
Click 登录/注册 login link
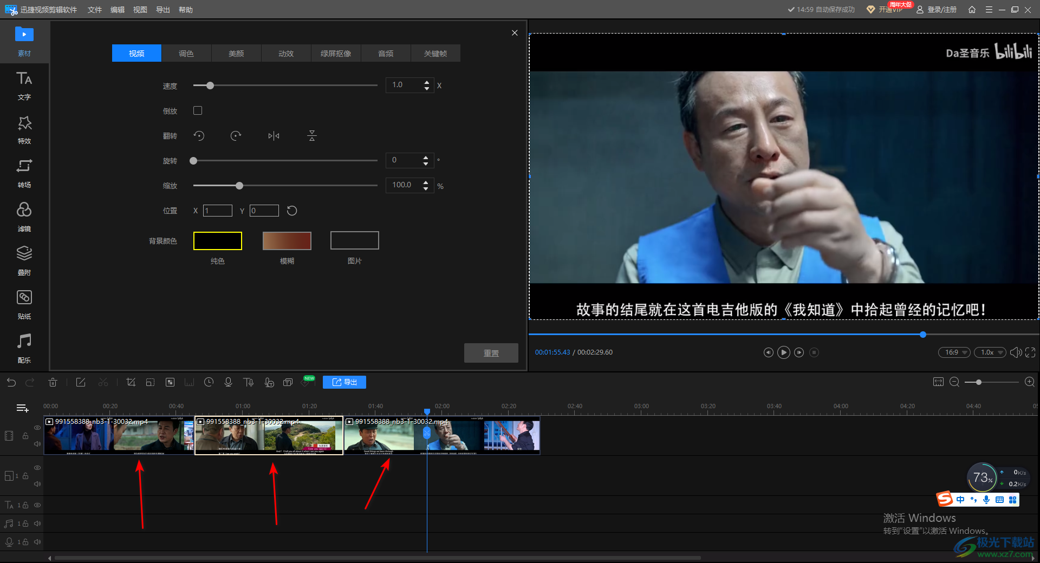[x=937, y=10]
